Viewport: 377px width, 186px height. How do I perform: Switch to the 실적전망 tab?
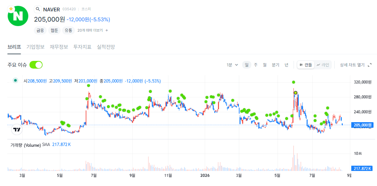[x=106, y=47]
